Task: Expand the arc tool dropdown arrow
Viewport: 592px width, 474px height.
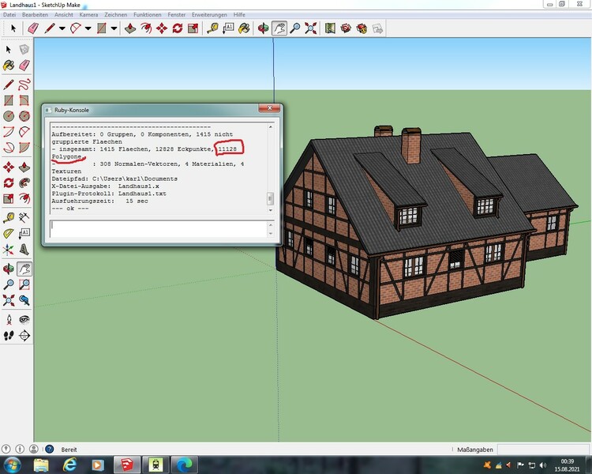Action: (88, 28)
